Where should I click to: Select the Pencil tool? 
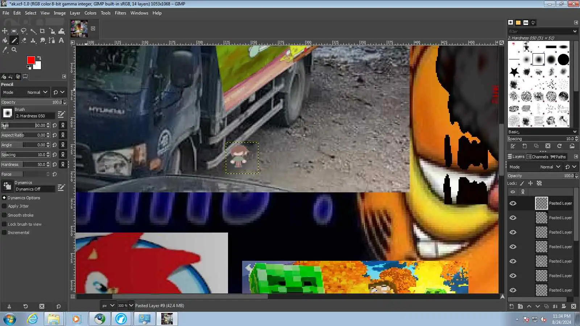[x=14, y=41]
